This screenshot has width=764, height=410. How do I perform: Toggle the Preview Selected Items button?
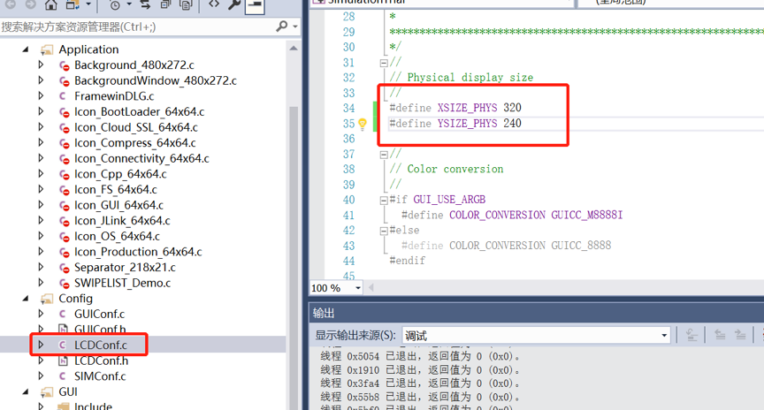pos(255,5)
